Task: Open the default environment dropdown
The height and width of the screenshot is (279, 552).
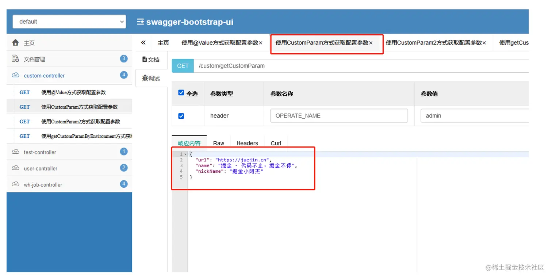Action: 69,22
